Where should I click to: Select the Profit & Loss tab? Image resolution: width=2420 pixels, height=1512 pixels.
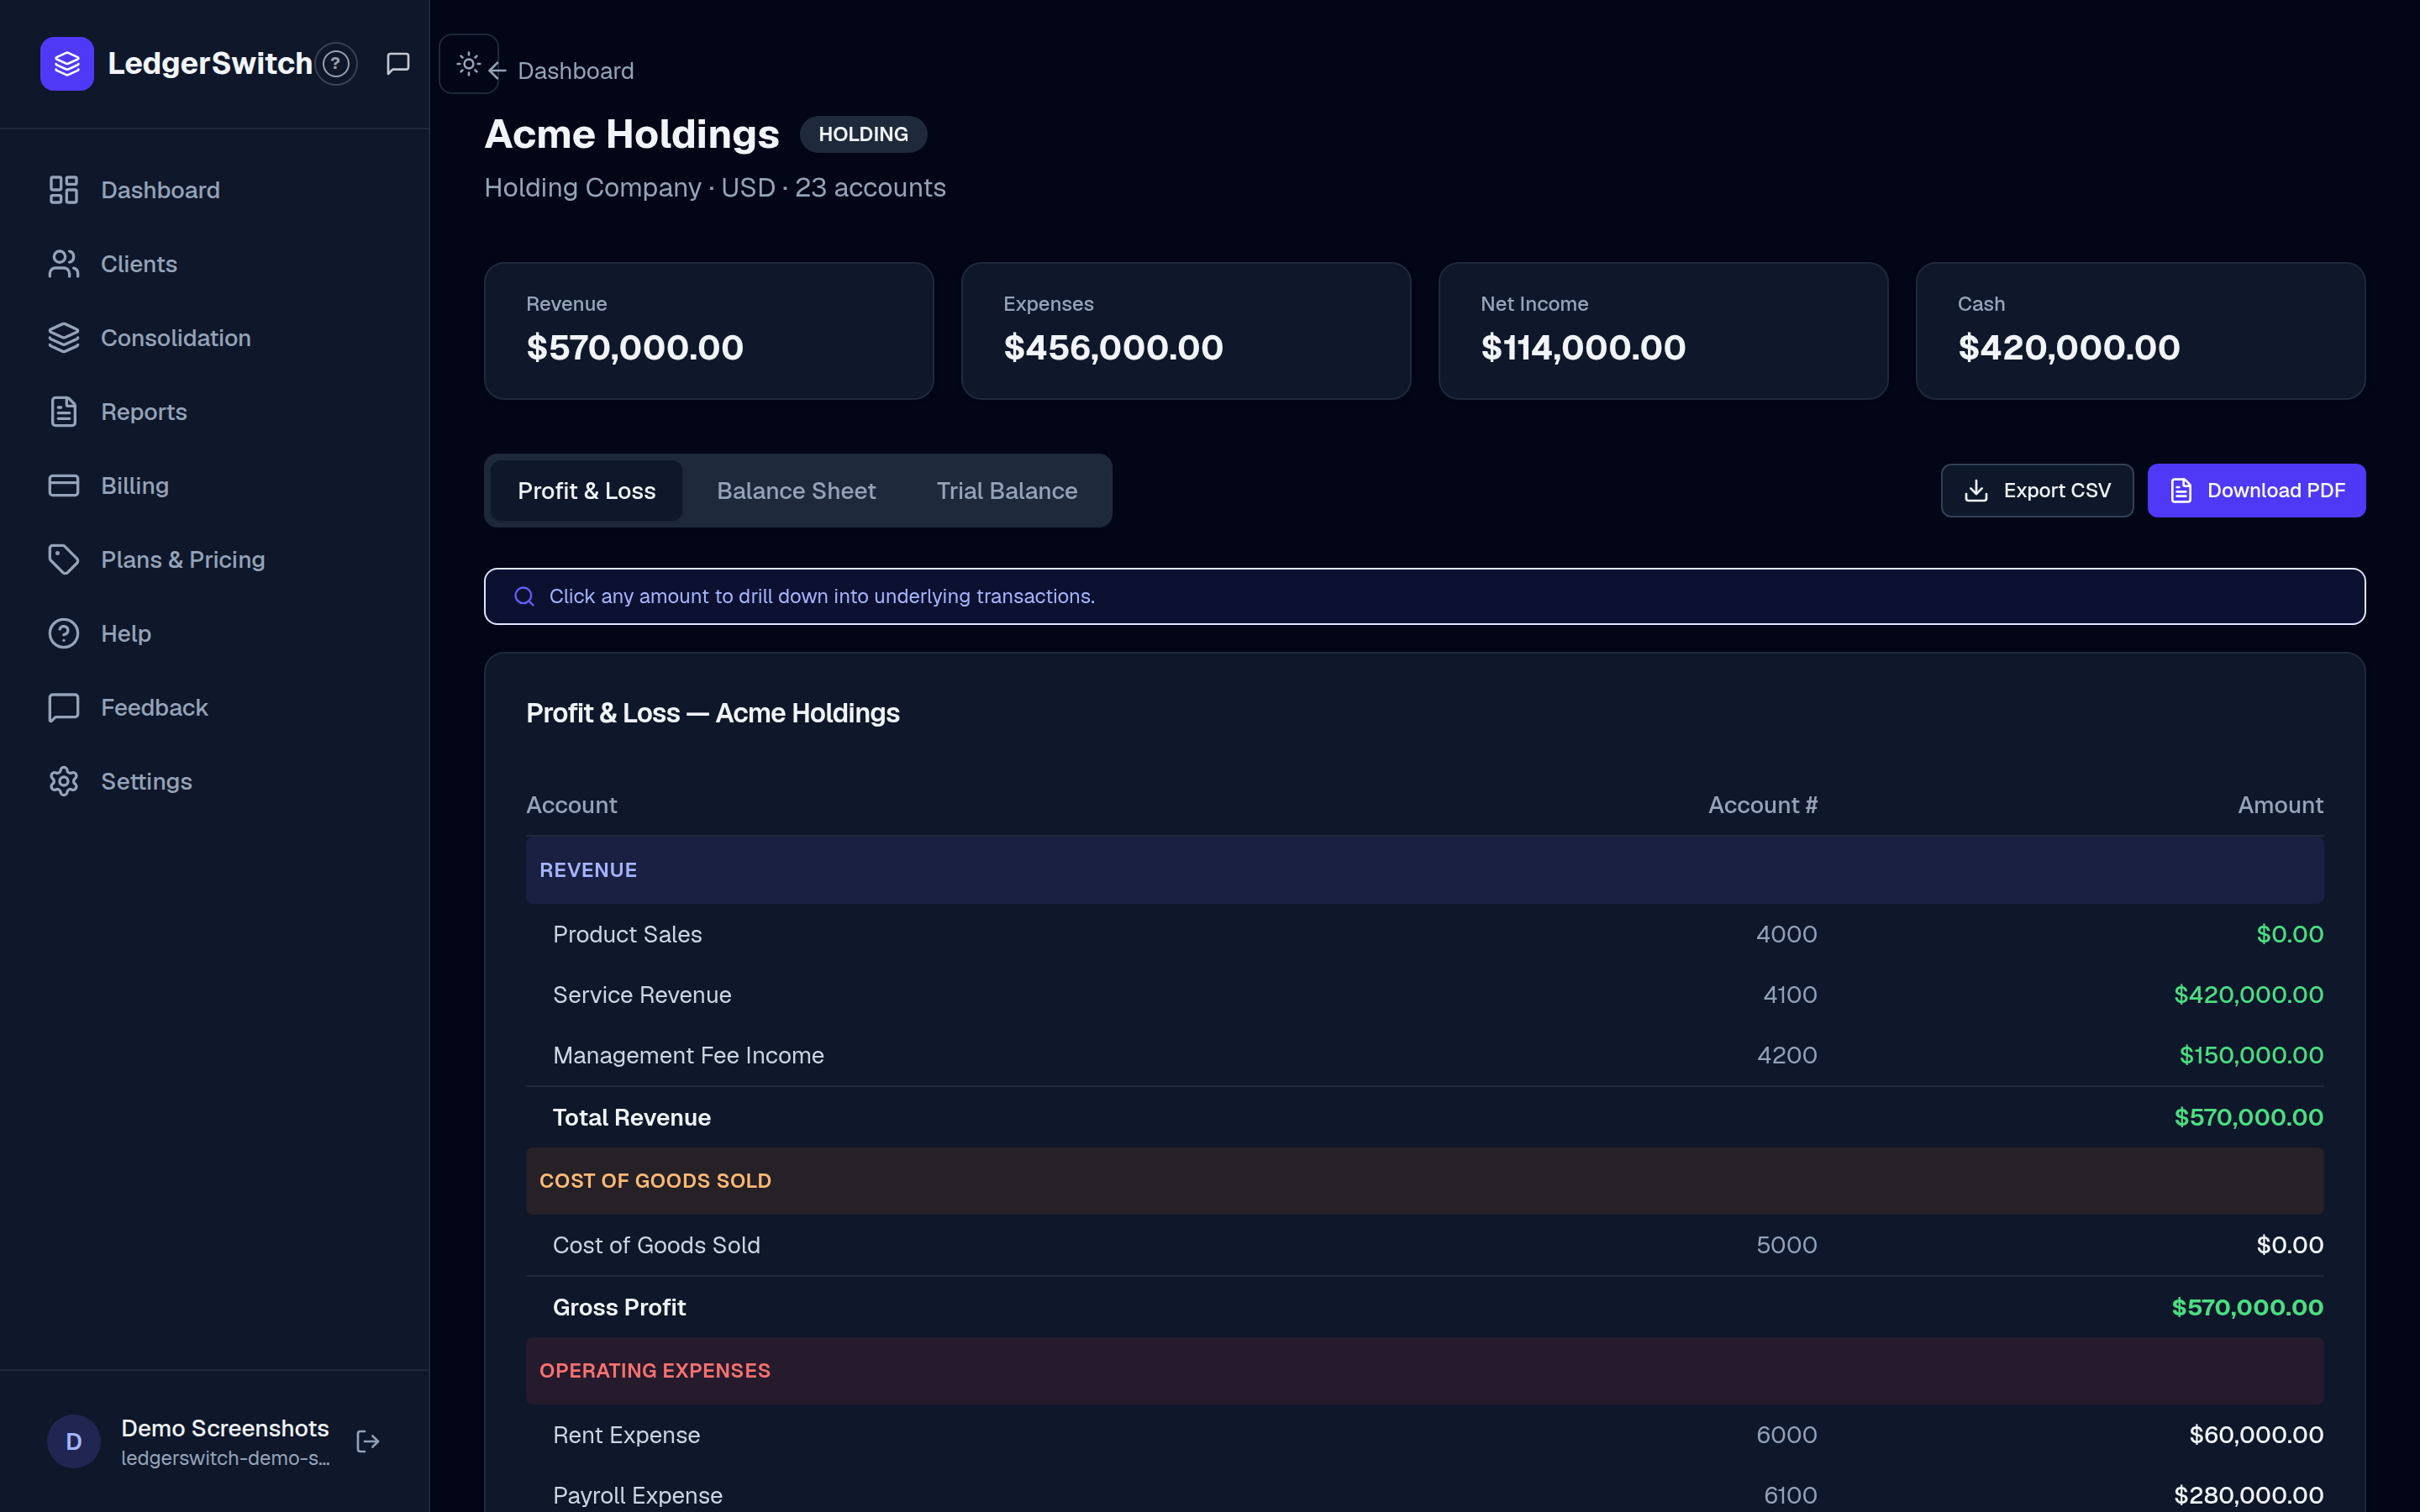(587, 491)
